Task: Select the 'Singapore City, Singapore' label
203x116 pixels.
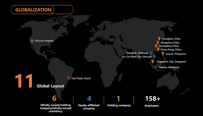Action: coord(171,62)
